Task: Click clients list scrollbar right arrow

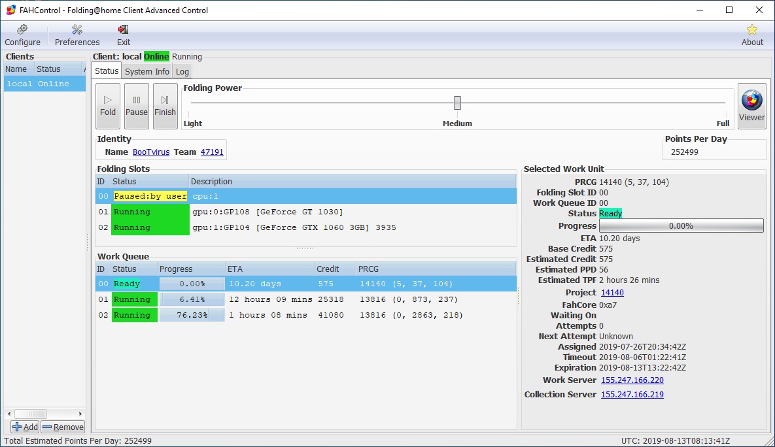Action: (x=80, y=414)
